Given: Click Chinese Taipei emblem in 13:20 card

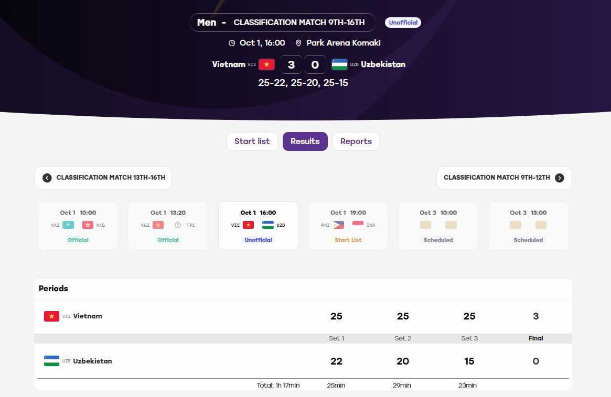Looking at the screenshot, I should [178, 225].
